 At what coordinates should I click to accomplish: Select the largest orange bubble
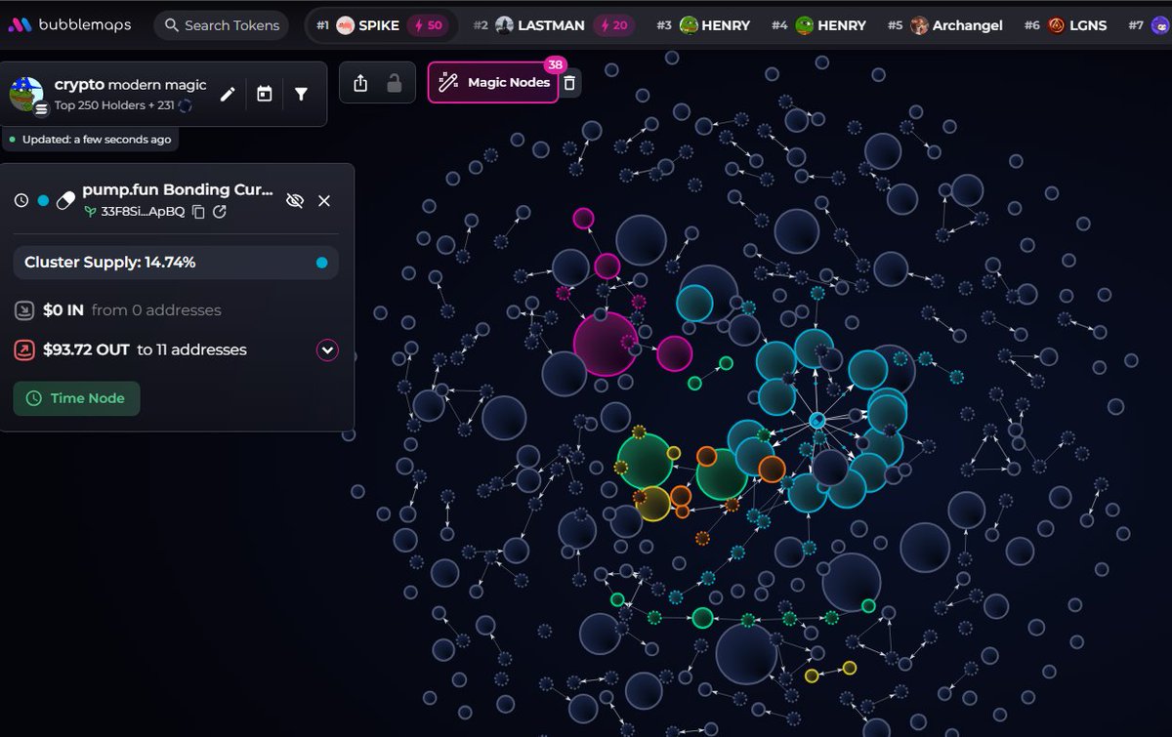click(x=772, y=469)
